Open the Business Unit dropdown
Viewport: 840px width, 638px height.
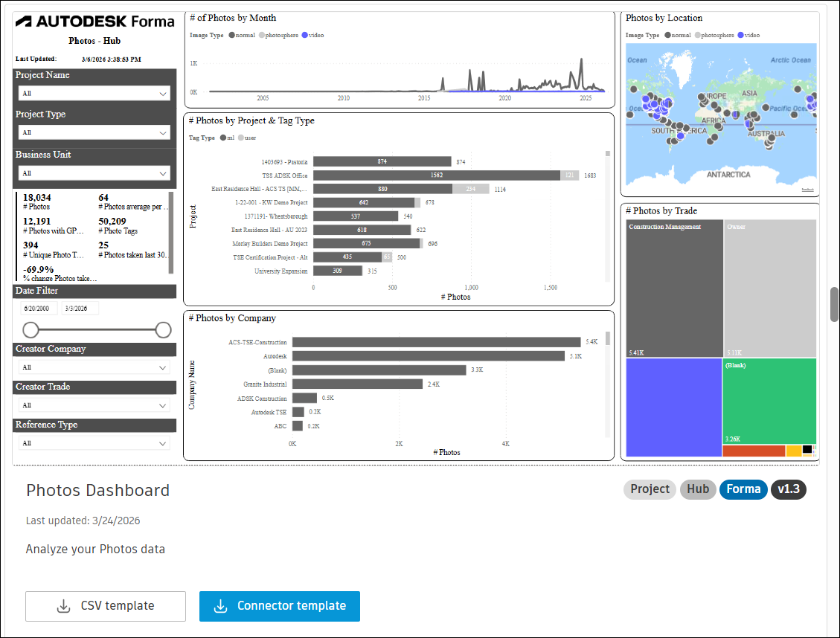(94, 173)
